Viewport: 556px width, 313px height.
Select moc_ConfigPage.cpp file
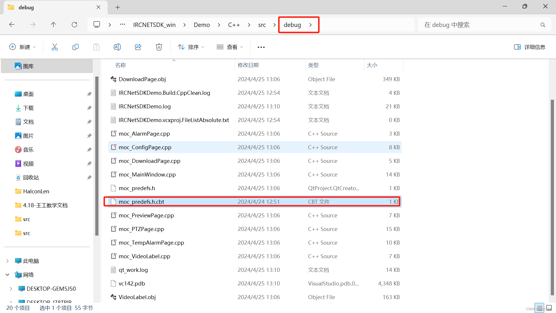coord(255,147)
